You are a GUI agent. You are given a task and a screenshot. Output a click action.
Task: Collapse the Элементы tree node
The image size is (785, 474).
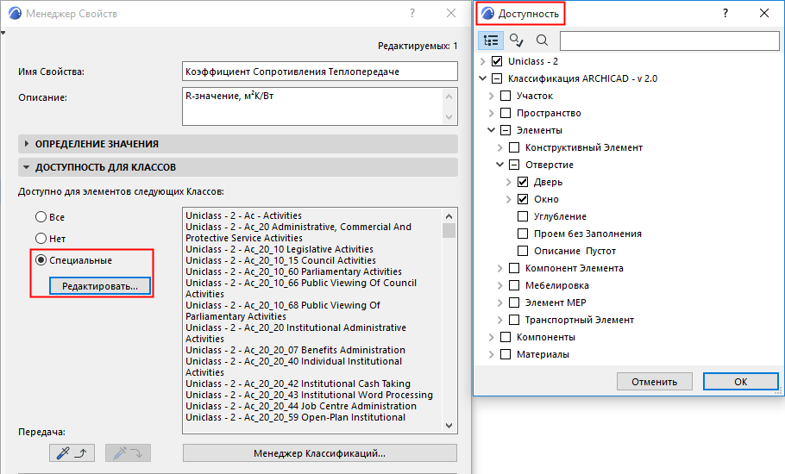(491, 130)
